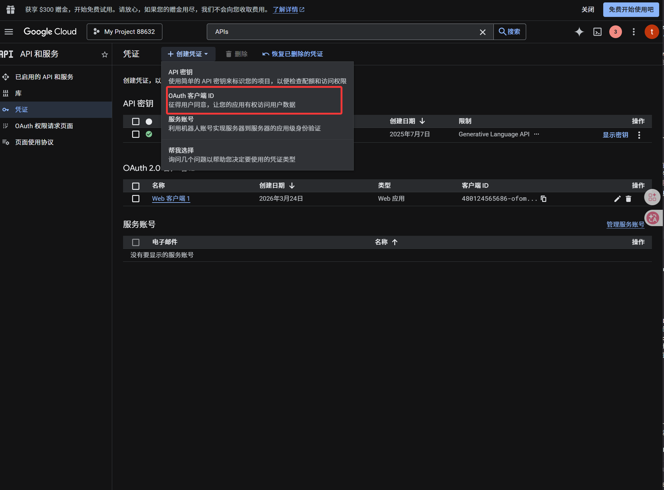Click the 删除 toolbar button
The width and height of the screenshot is (664, 490).
236,54
